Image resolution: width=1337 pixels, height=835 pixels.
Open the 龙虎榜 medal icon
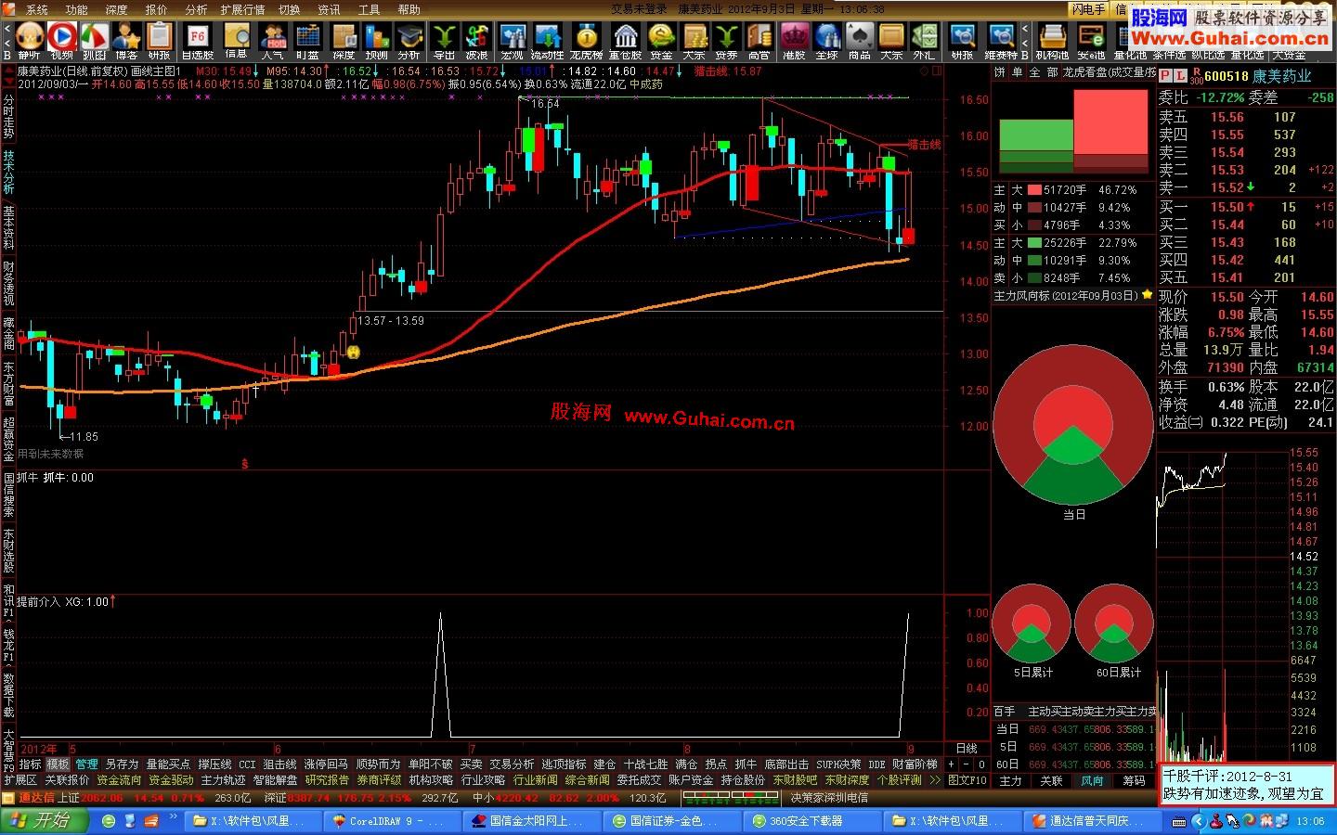pyautogui.click(x=587, y=40)
